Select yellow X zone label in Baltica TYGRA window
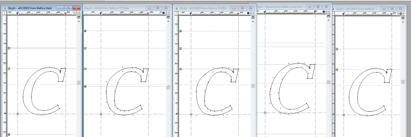Screen dimensions: 411x137 [x=180, y=69]
